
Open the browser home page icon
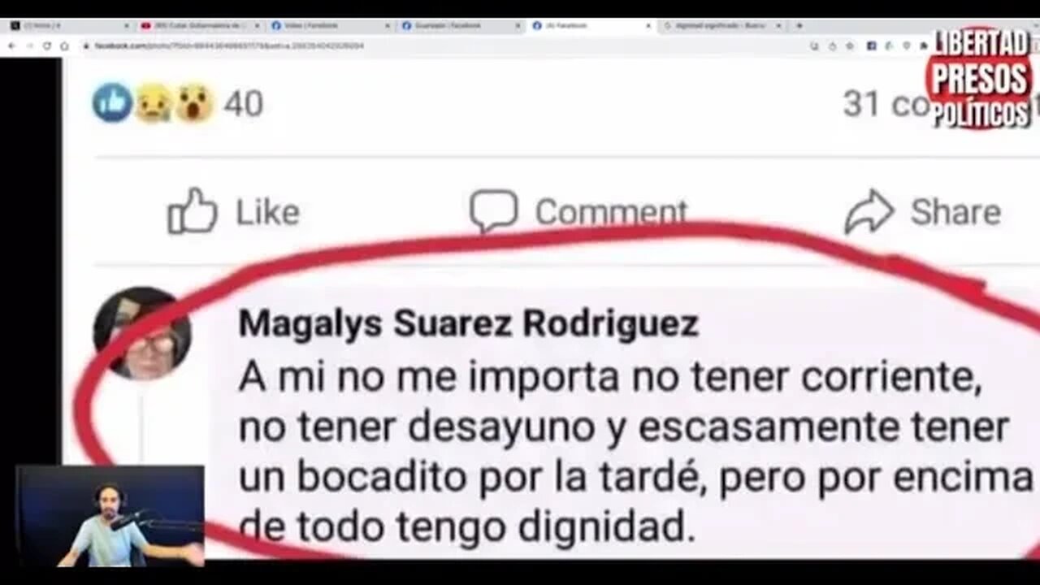coord(64,46)
